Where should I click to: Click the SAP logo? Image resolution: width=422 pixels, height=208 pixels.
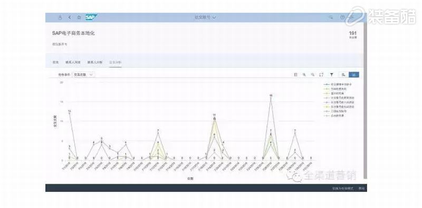pos(91,17)
